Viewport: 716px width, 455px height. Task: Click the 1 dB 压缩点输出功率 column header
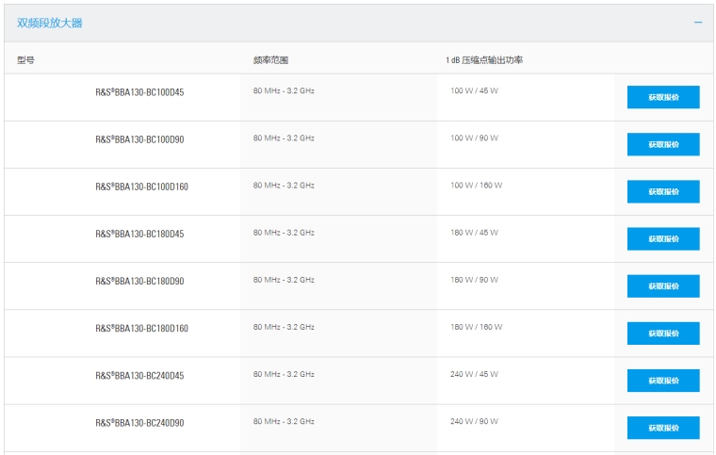point(484,60)
